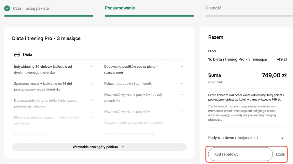Click the Kod rabatowy input field
The height and width of the screenshot is (164, 293).
[x=240, y=154]
